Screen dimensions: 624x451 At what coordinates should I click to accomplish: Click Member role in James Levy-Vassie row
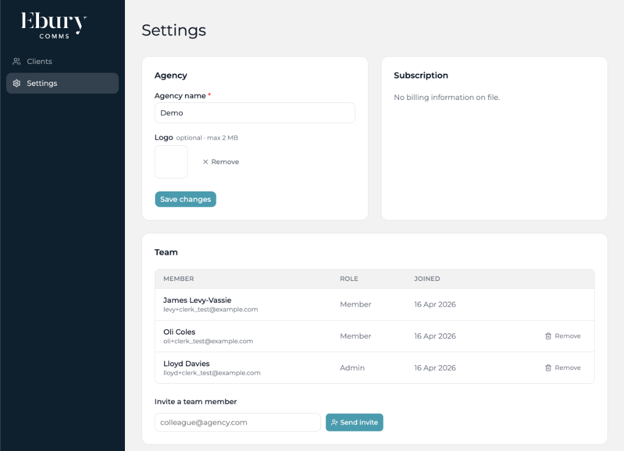click(x=355, y=304)
